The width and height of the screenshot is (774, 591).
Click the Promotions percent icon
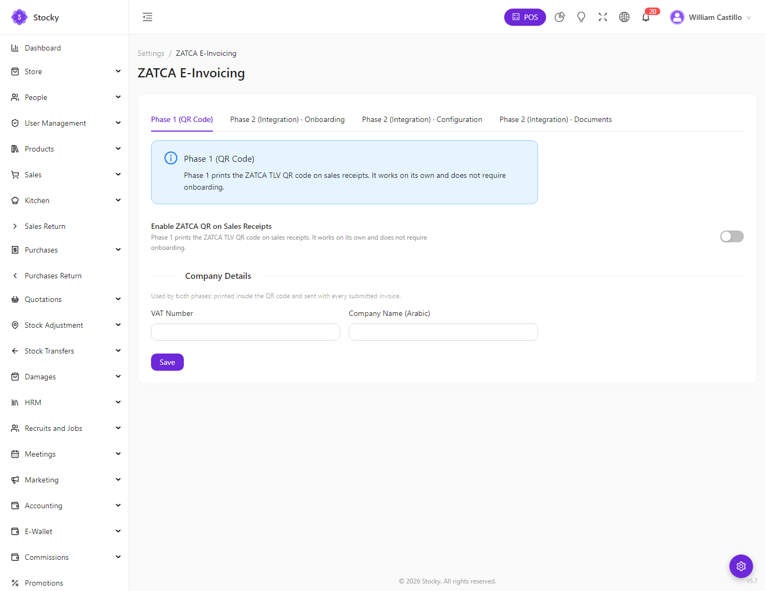coord(15,583)
